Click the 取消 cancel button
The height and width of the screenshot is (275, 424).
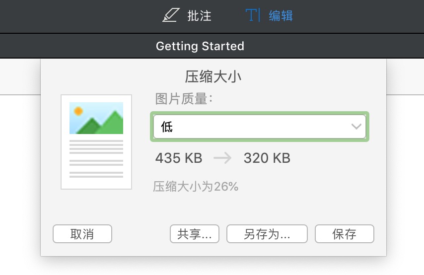[82, 234]
